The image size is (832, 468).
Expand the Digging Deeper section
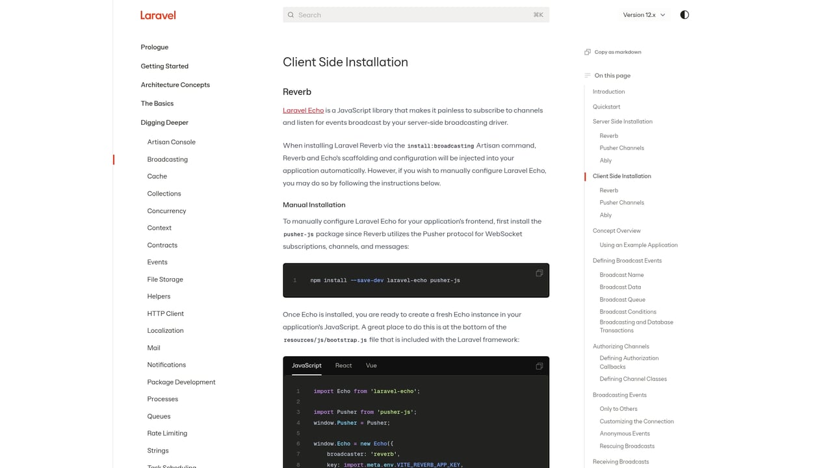click(164, 122)
